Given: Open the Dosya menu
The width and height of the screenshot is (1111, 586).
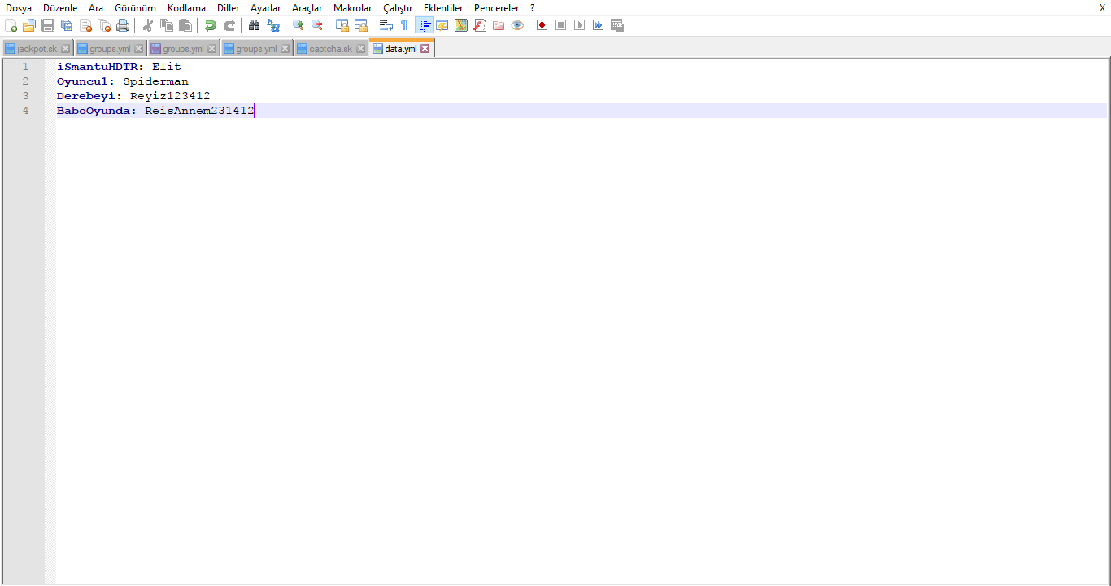Looking at the screenshot, I should (x=19, y=8).
